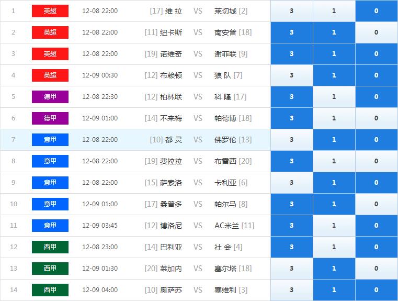
Task: Select 0 for 莱加内 vs 塞尔塔
Action: click(377, 269)
